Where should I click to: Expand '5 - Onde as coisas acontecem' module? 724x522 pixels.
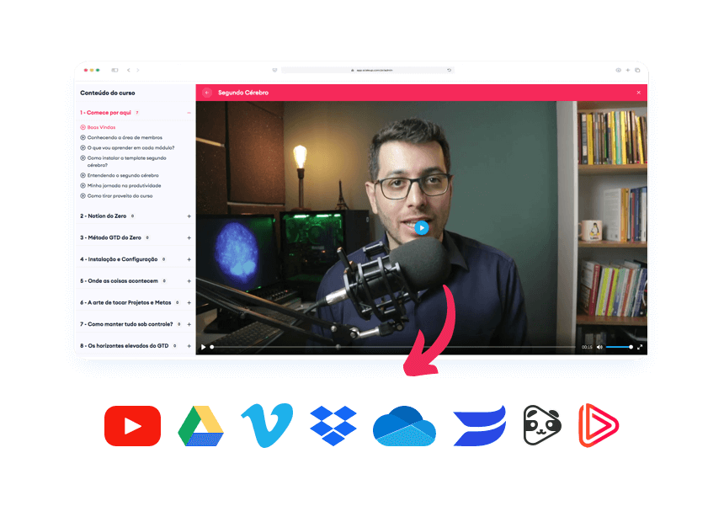coord(189,281)
